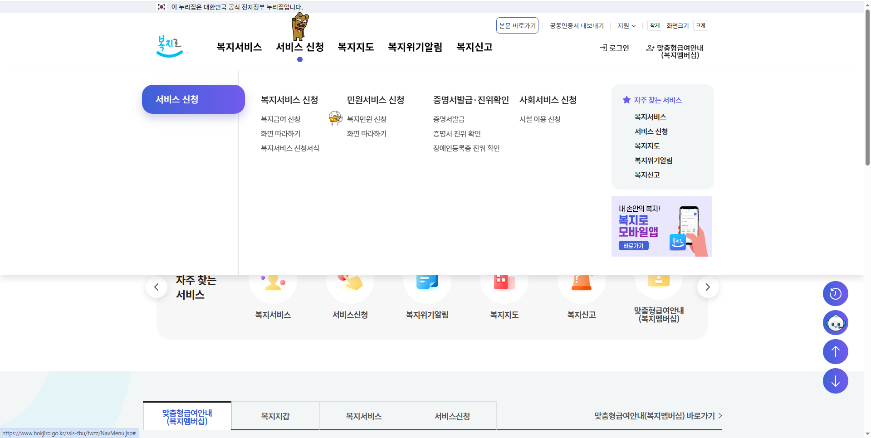This screenshot has width=871, height=438.
Task: Click 복지지도 in the 자주 찾는 서비스 panel
Action: (x=647, y=146)
